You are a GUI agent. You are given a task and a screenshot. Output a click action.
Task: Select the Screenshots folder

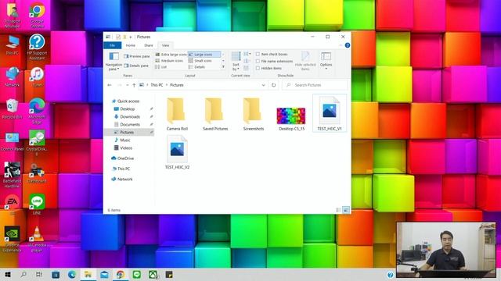click(x=254, y=114)
